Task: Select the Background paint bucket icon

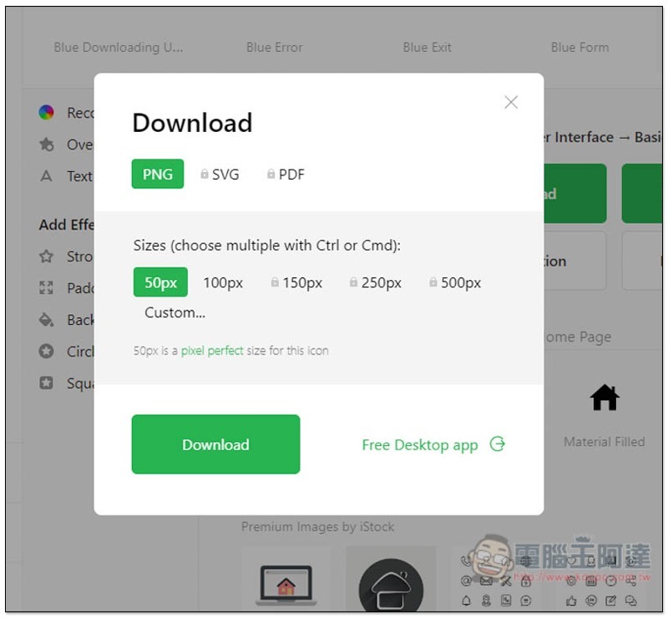Action: coord(46,320)
